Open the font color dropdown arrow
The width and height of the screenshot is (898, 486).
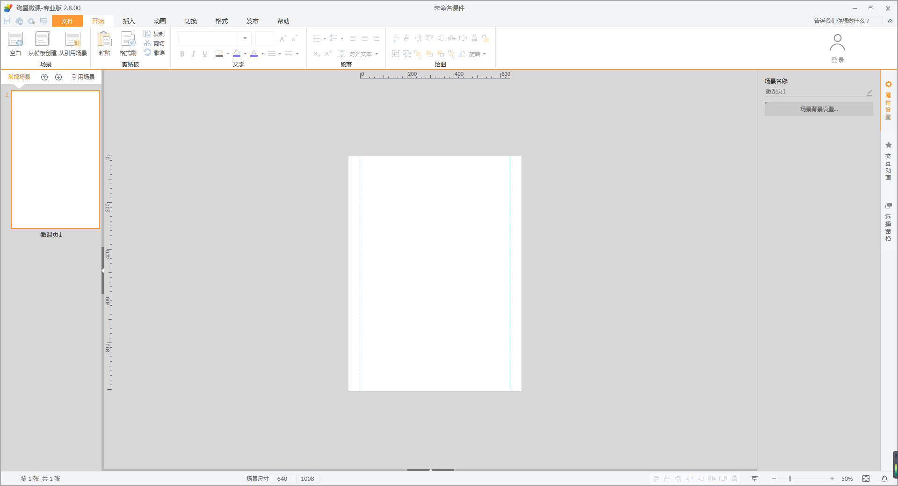click(262, 54)
